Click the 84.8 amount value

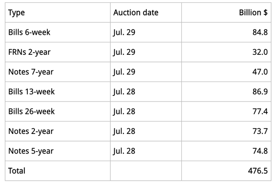pyautogui.click(x=260, y=32)
